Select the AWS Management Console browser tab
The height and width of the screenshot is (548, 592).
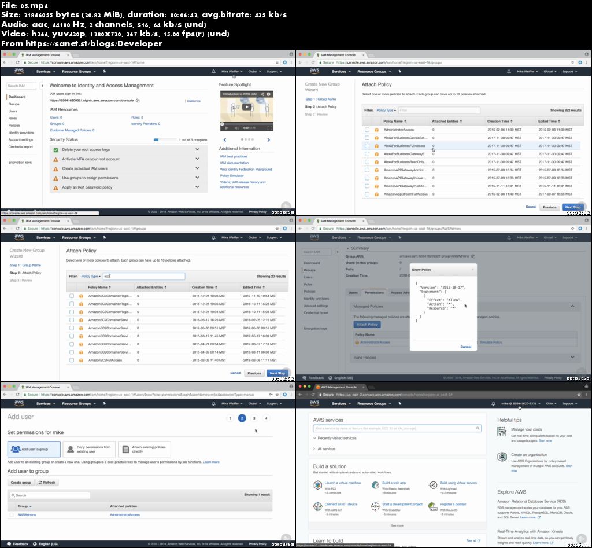(339, 387)
